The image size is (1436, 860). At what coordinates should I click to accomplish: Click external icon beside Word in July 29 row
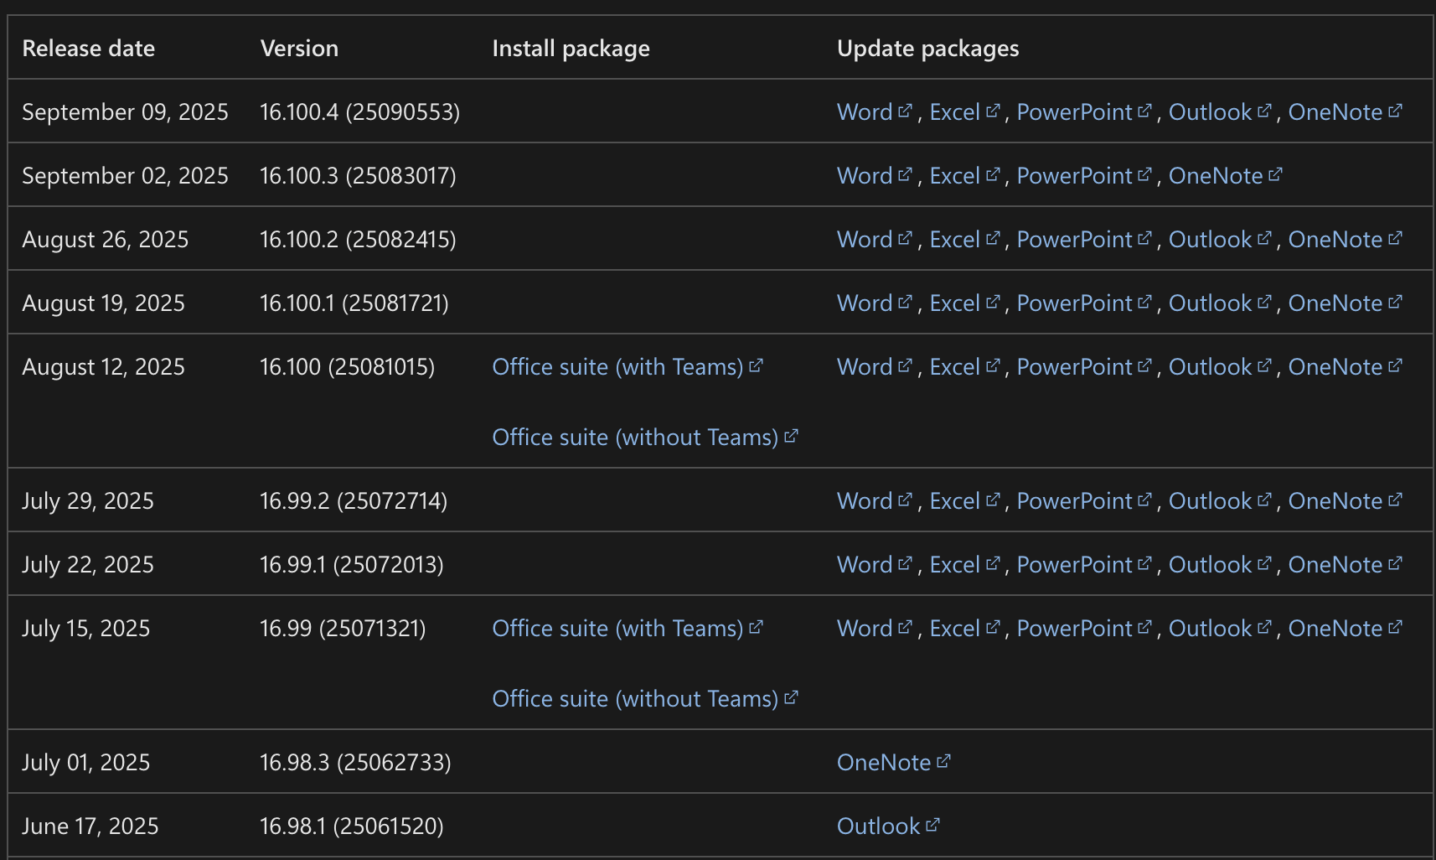point(905,500)
